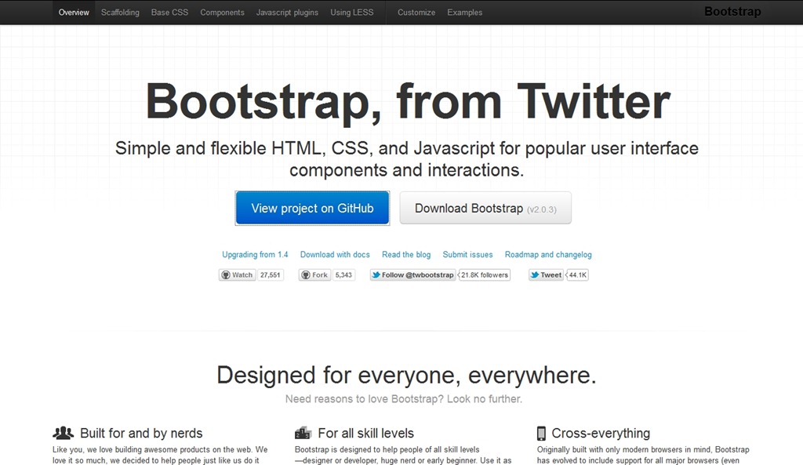The height and width of the screenshot is (465, 803).
Task: Open Base CSS in navbar
Action: click(x=169, y=13)
